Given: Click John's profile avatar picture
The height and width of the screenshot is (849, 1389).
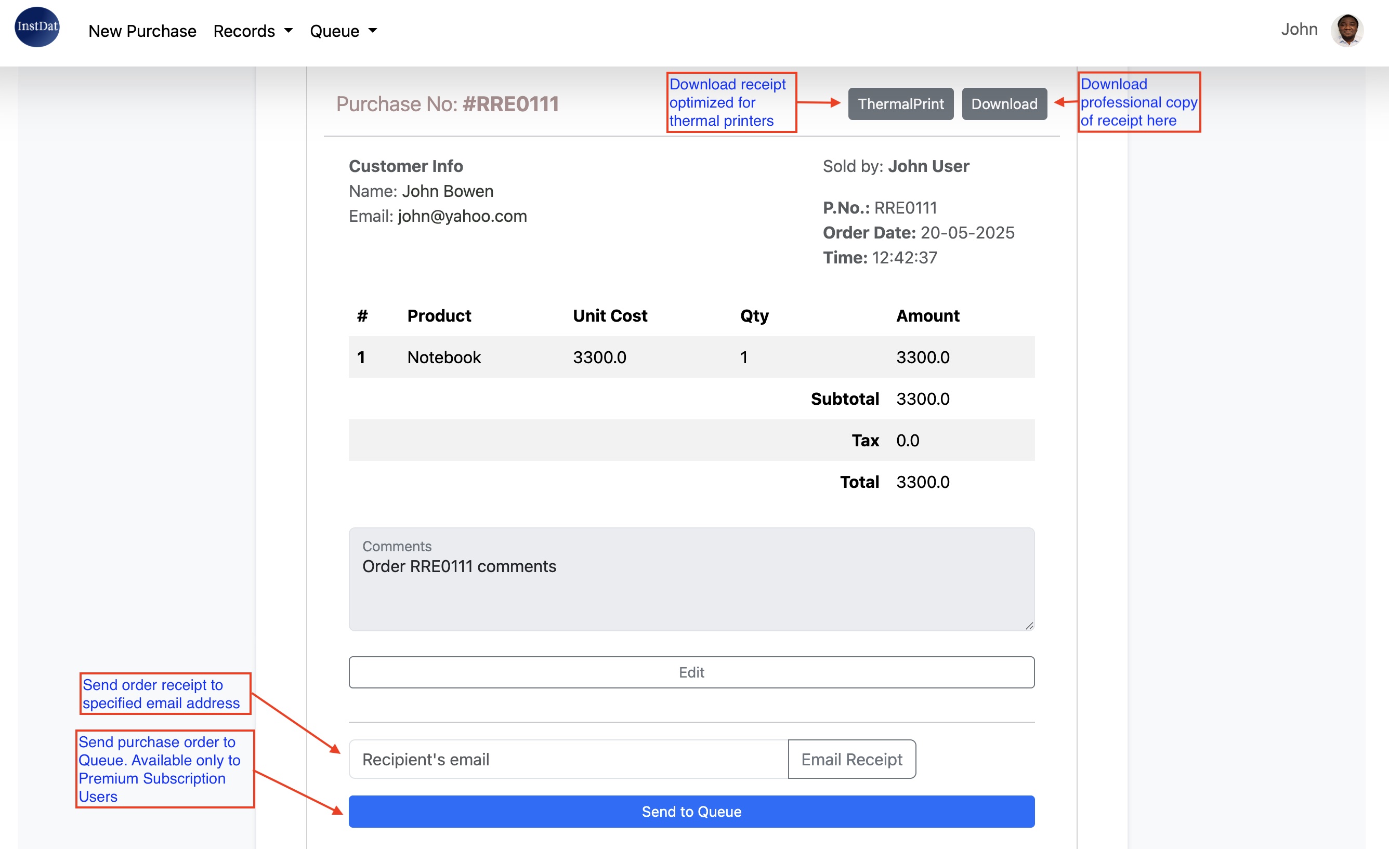Looking at the screenshot, I should pos(1347,30).
